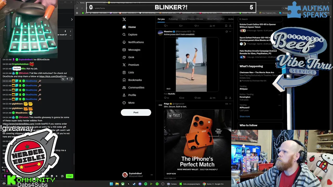Switch to Sea of Thieves Officials tab
Viewport: 333px width, 187px height.
(x=192, y=19)
